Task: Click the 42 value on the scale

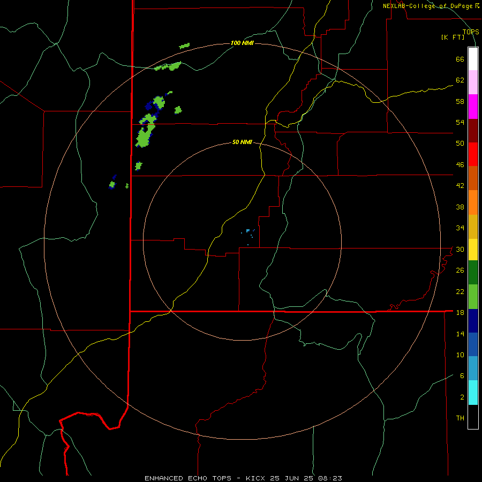Action: pyautogui.click(x=460, y=186)
